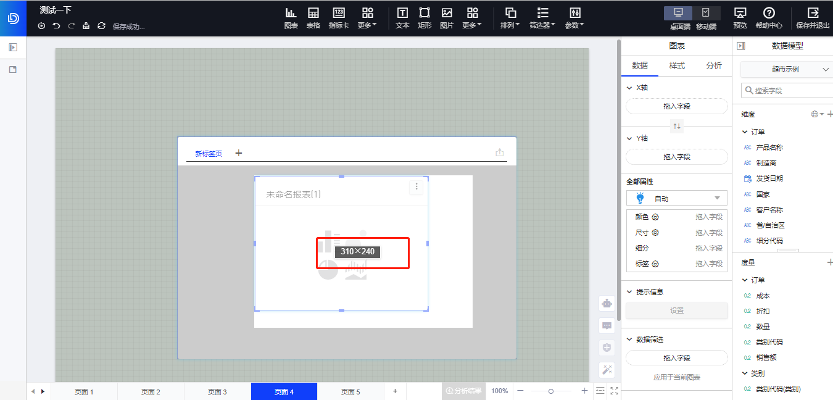Image resolution: width=833 pixels, height=400 pixels.
Task: Switch to 移动端 mobile view mode
Action: (707, 12)
